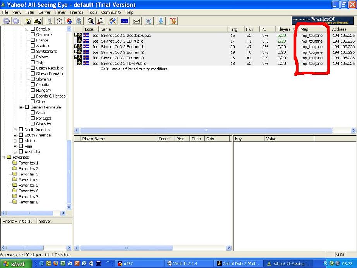
Task: Click the chat speech bubble icon
Action: [148, 21]
